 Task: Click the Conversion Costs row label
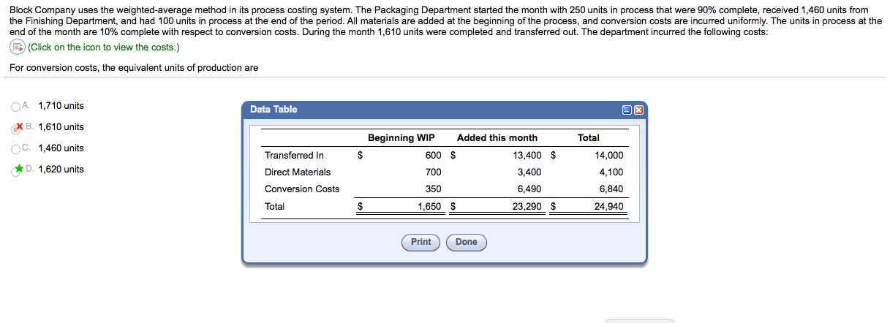[302, 189]
